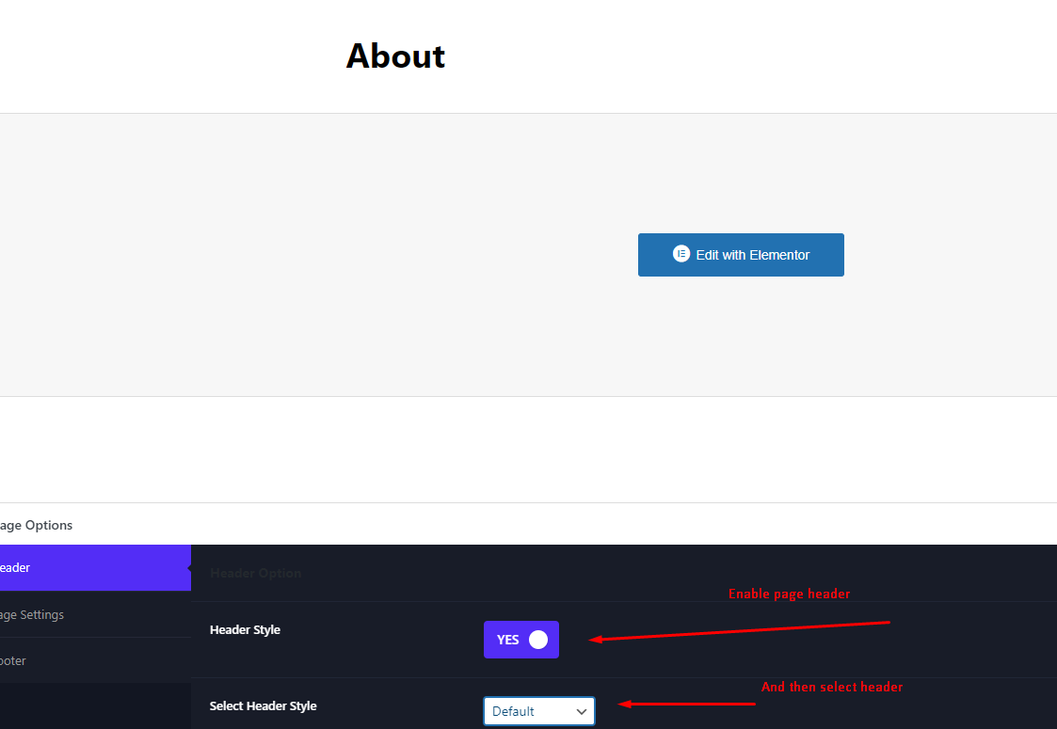Switch to the Page Settings tab
Viewport: 1057px width, 729px height.
tap(38, 614)
